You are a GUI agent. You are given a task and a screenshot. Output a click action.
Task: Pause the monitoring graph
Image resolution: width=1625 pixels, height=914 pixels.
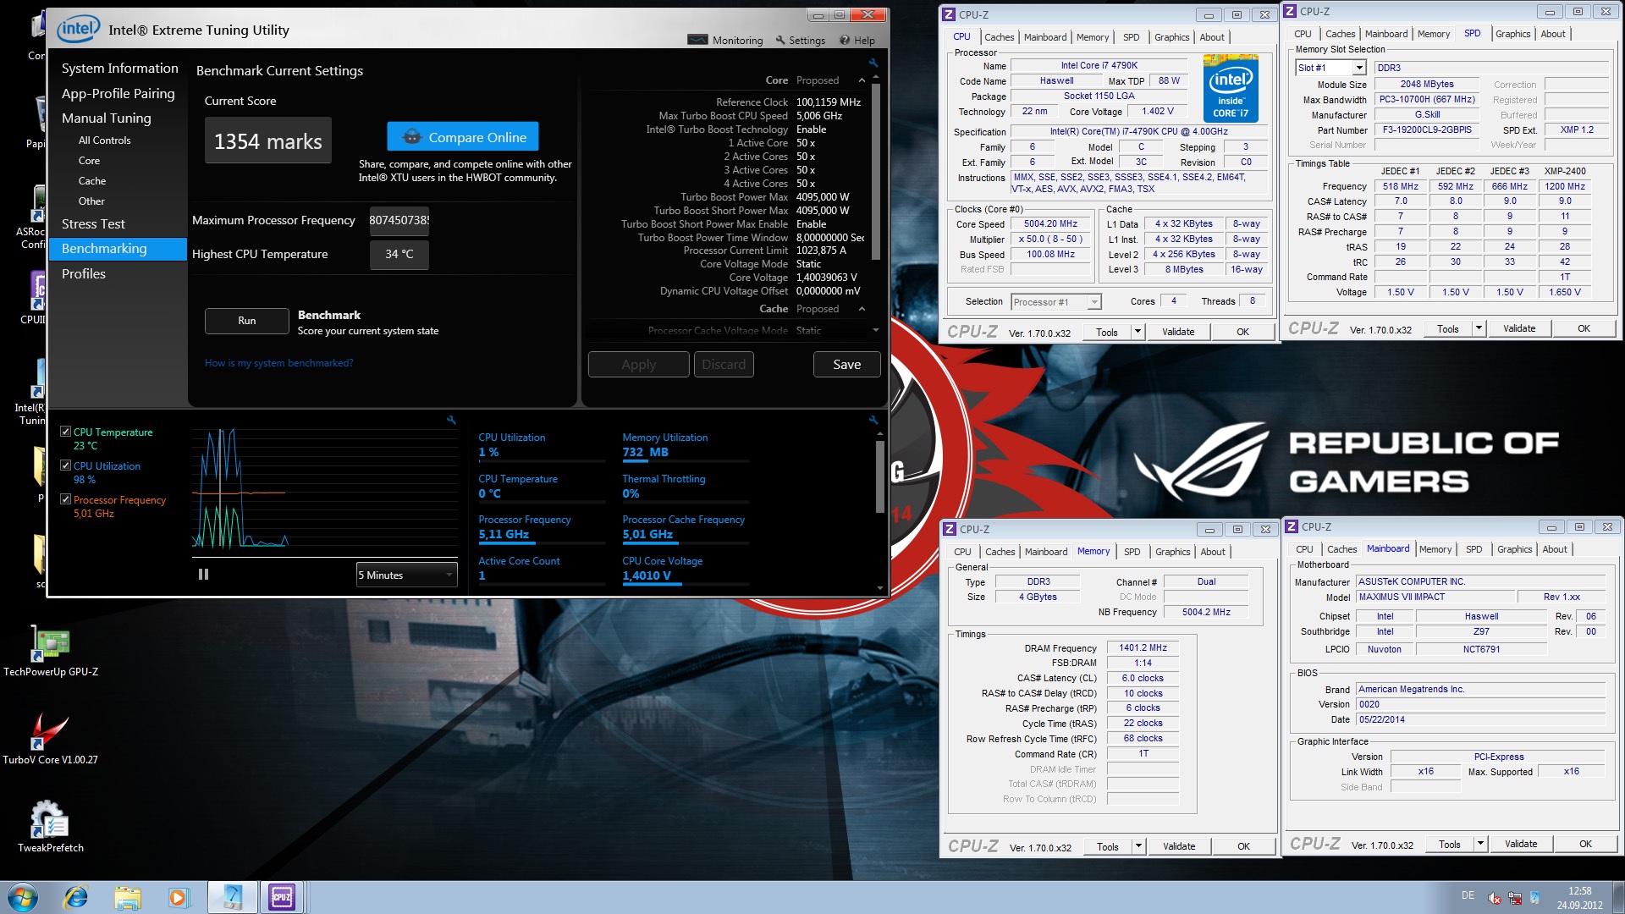click(x=203, y=574)
